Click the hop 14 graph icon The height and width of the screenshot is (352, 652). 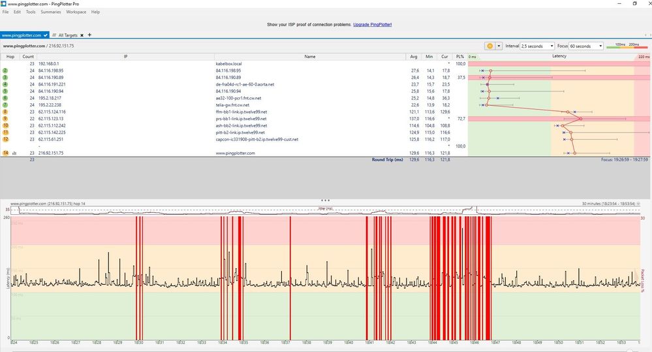[14, 153]
